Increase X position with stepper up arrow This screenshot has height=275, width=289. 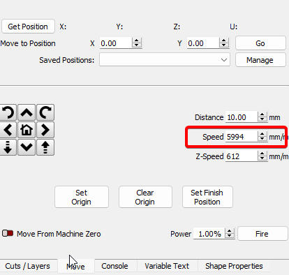pos(137,40)
